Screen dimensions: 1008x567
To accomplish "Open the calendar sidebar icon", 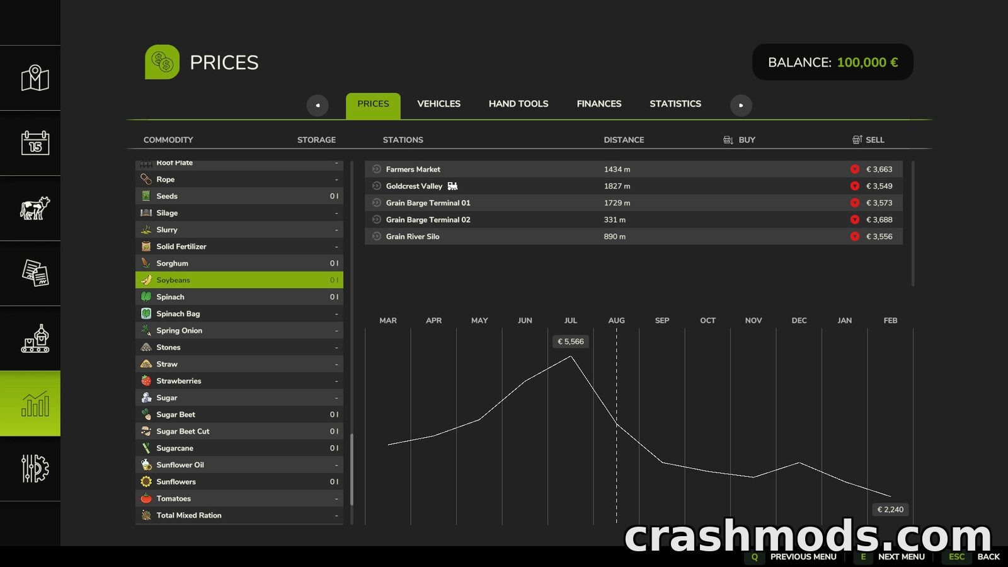I will tap(35, 143).
